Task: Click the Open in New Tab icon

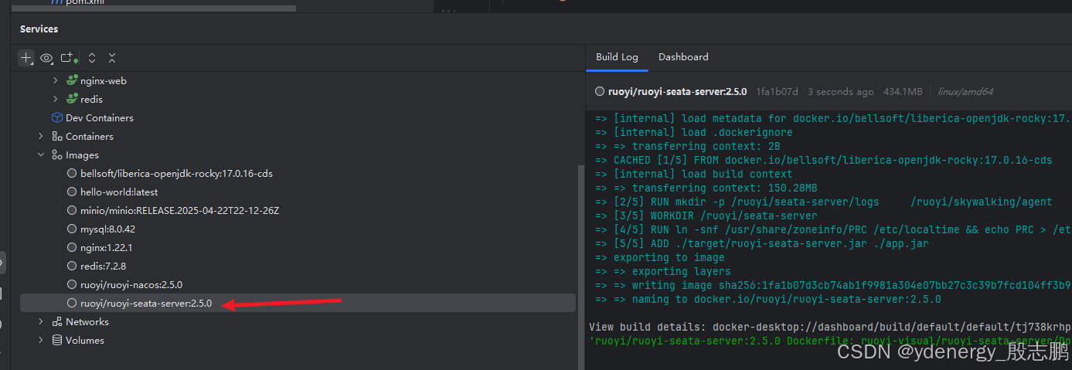Action: pos(68,58)
